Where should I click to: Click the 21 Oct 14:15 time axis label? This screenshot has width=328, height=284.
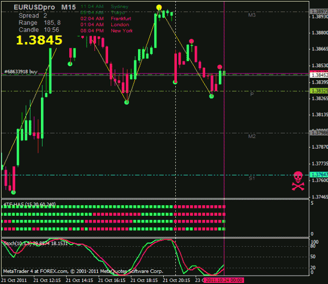tap(79, 280)
